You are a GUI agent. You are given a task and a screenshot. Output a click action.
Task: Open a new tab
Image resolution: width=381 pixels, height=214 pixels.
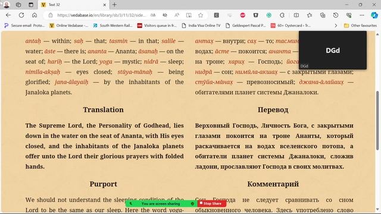pyautogui.click(x=114, y=5)
